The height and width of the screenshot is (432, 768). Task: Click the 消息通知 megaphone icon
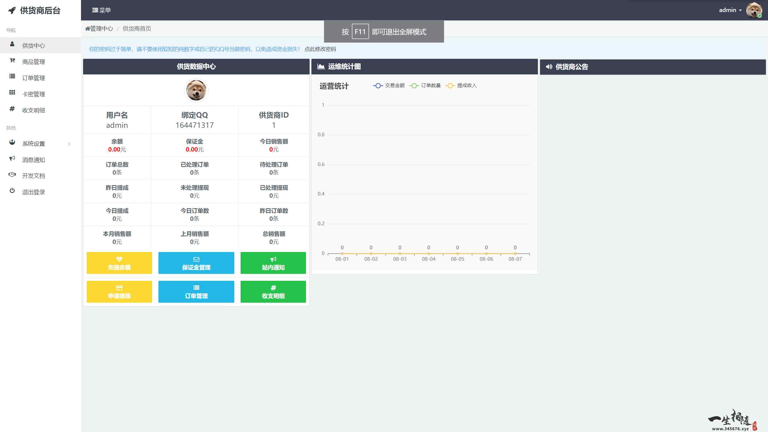[x=12, y=159]
